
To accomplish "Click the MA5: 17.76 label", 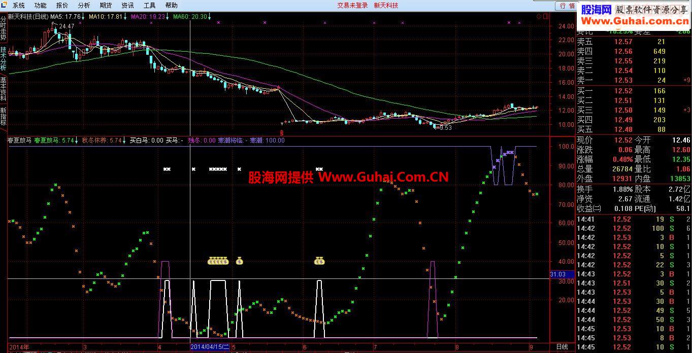I will click(65, 16).
